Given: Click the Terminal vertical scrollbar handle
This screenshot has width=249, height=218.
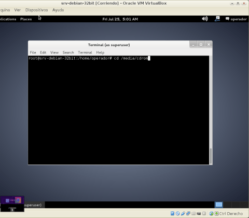Looking at the screenshot, I should tap(211, 156).
